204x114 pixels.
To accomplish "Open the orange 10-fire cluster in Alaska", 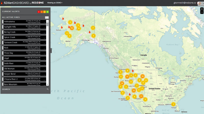I will click(x=72, y=28).
